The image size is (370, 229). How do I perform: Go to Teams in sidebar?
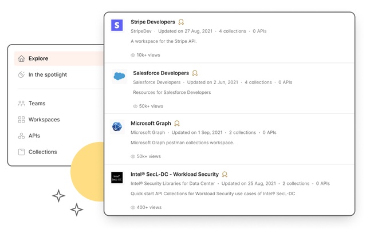coord(37,103)
